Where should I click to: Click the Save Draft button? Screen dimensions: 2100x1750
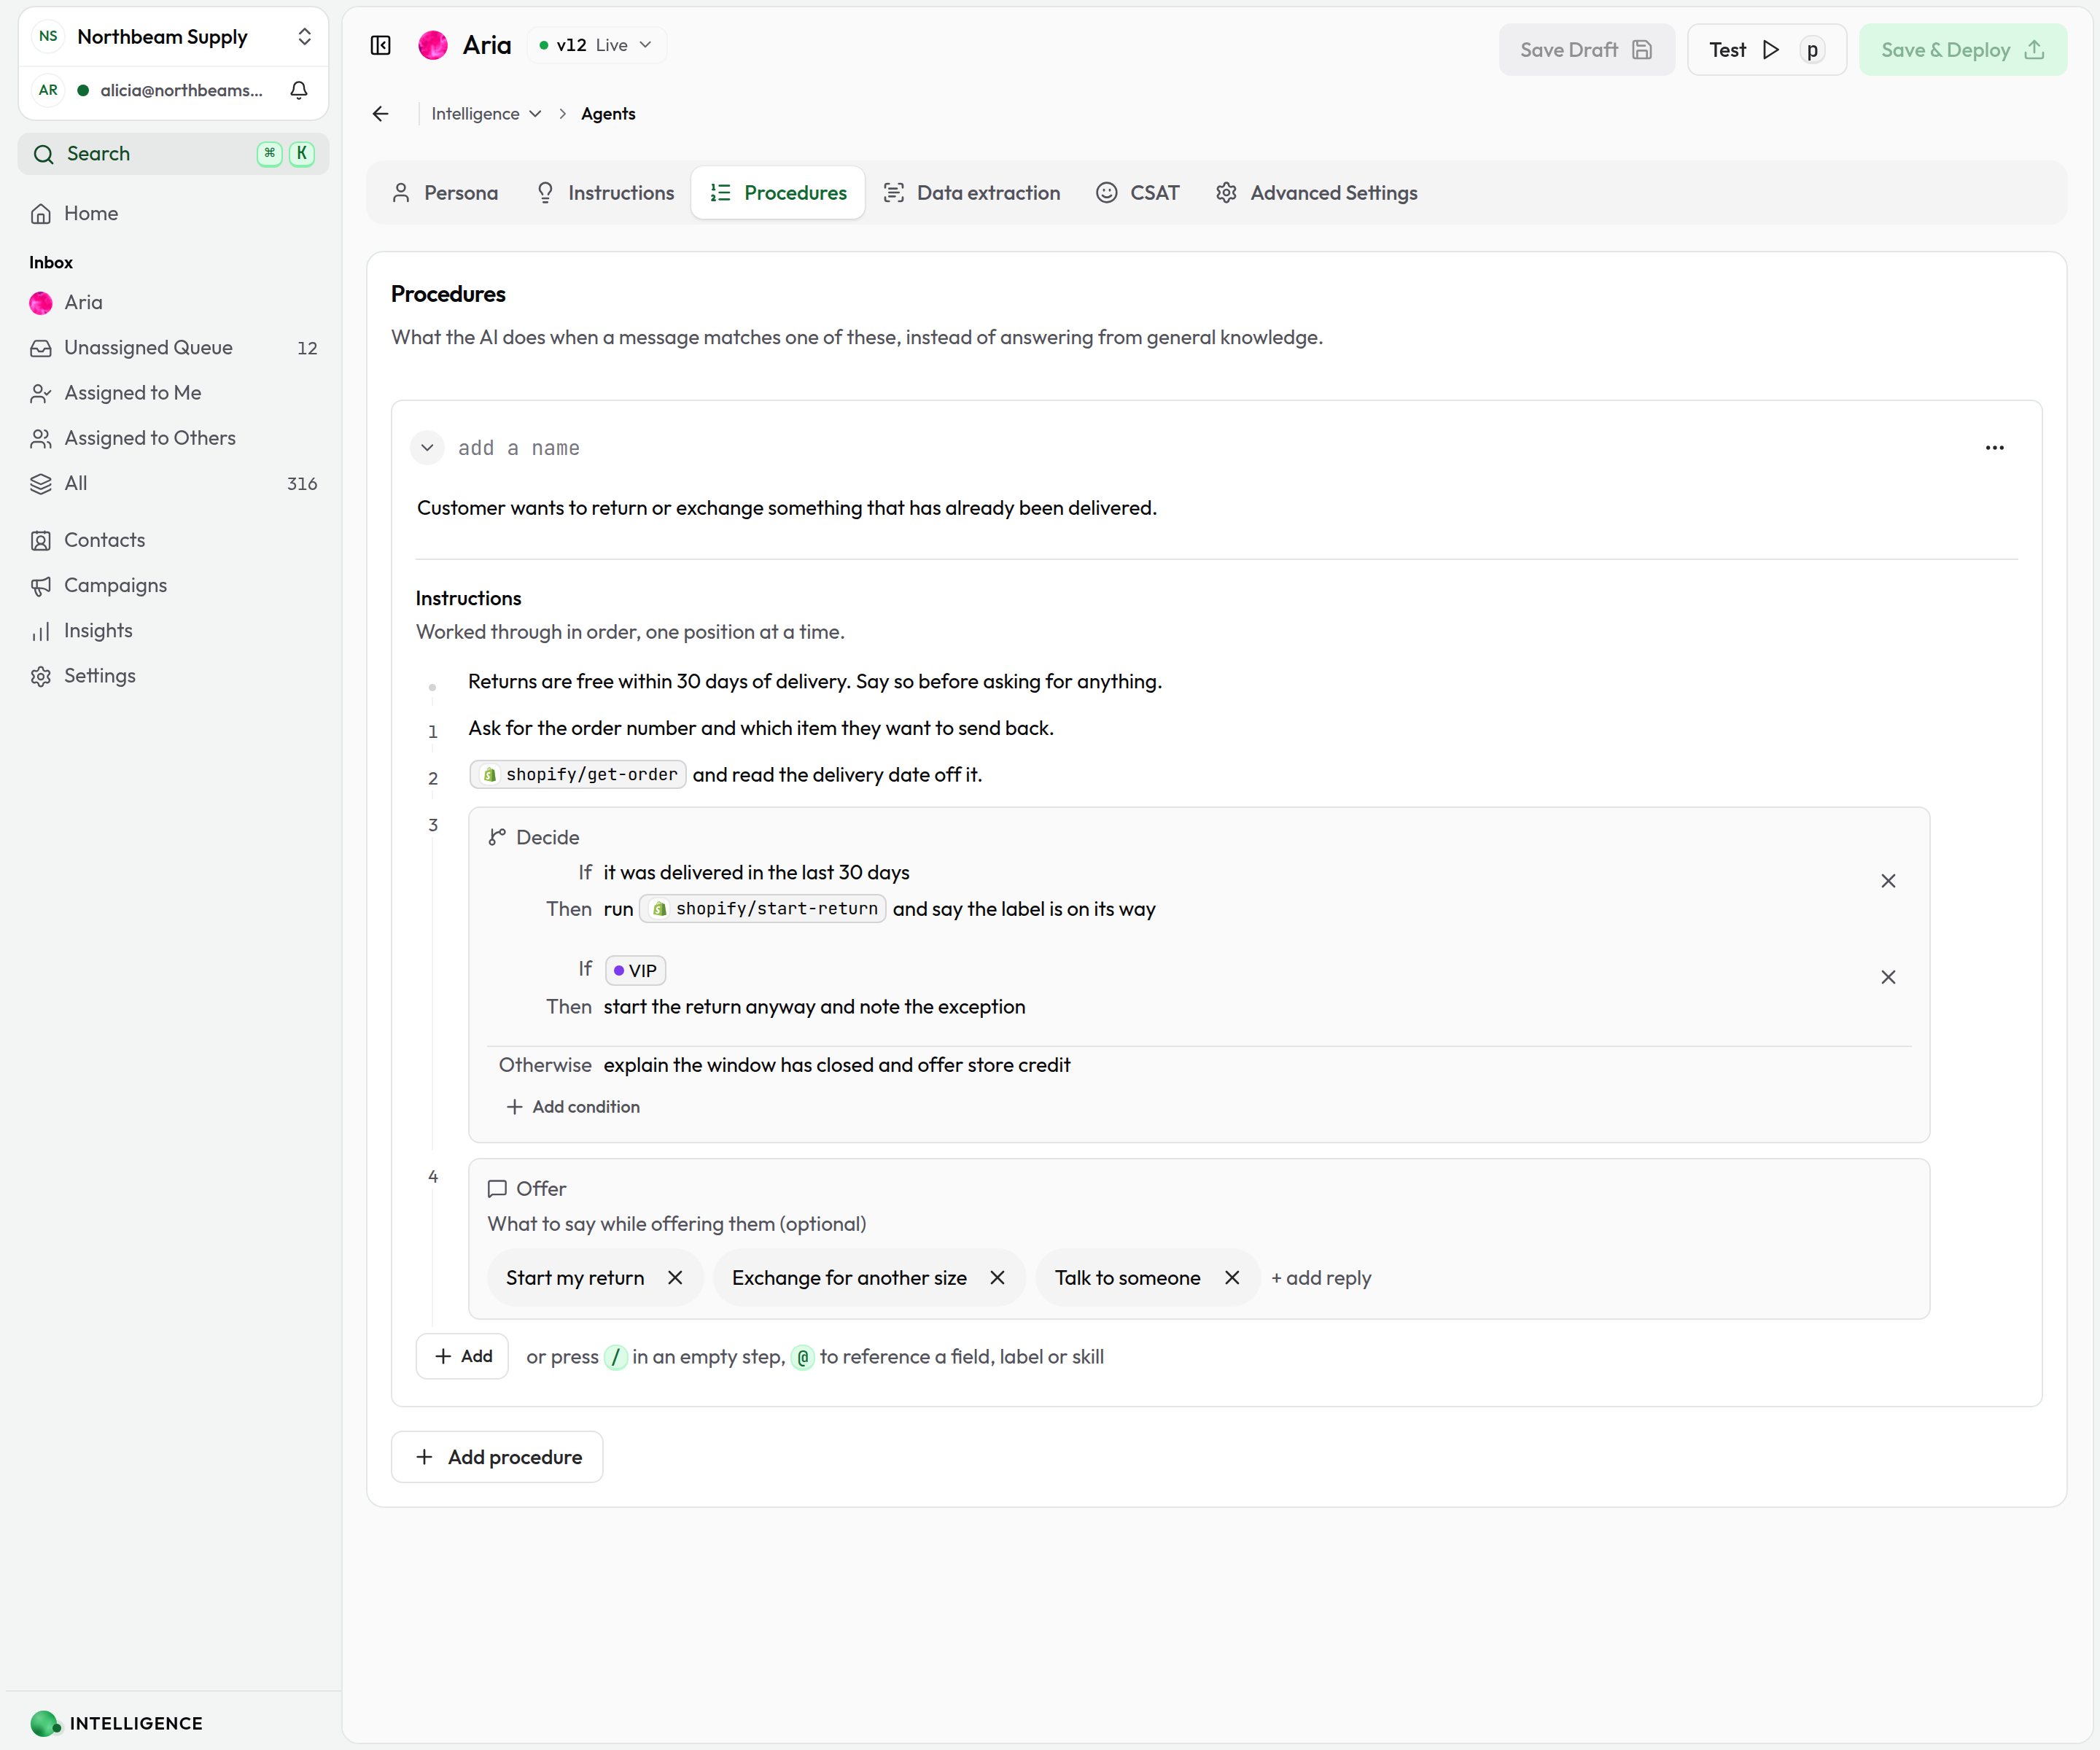tap(1586, 50)
